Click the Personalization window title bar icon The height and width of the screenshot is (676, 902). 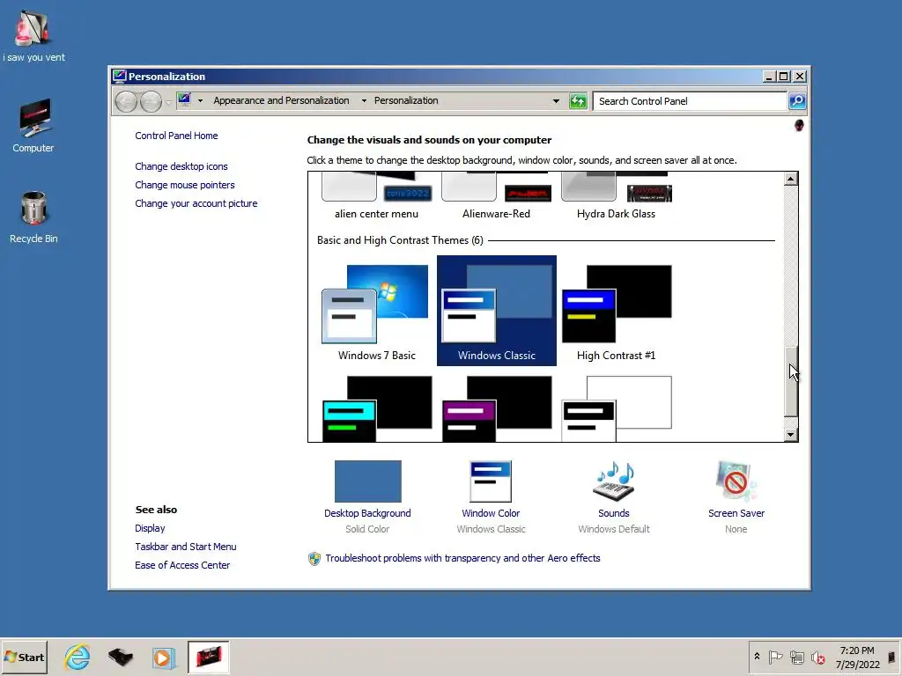point(119,76)
